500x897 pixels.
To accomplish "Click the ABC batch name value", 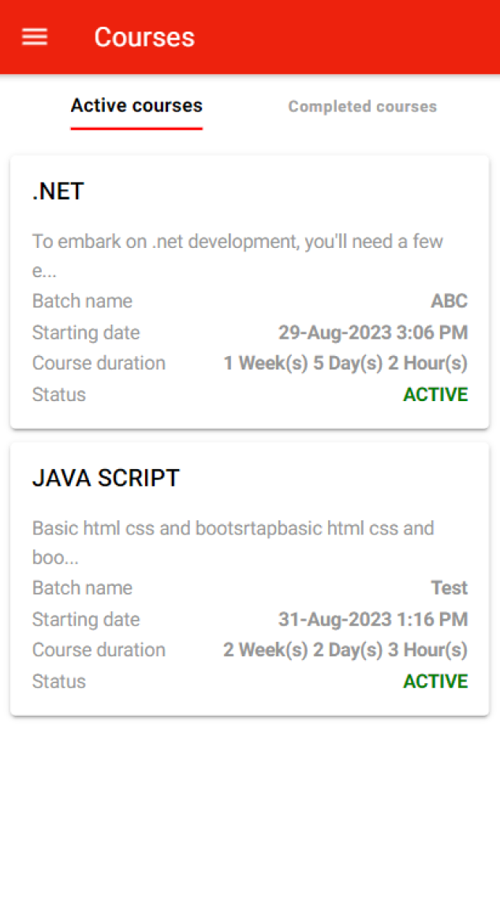I will [x=449, y=301].
